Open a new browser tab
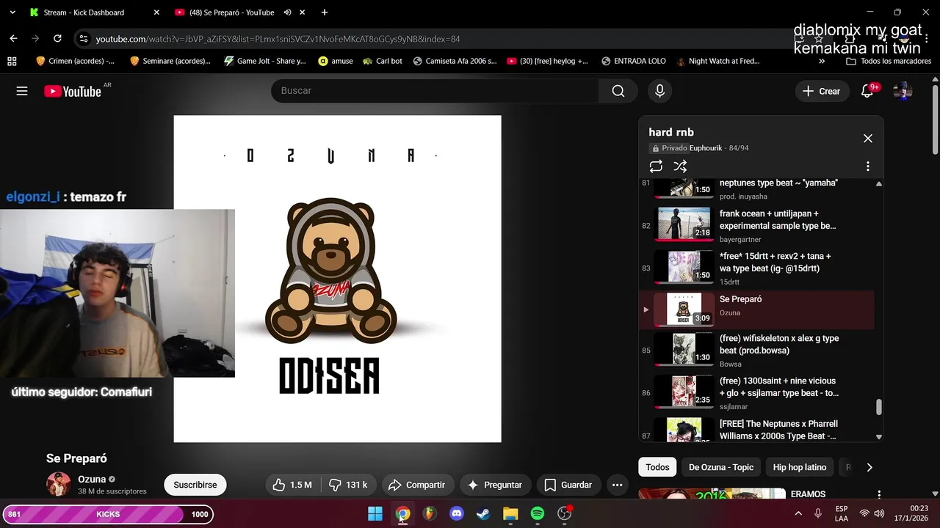Image resolution: width=940 pixels, height=528 pixels. click(324, 12)
